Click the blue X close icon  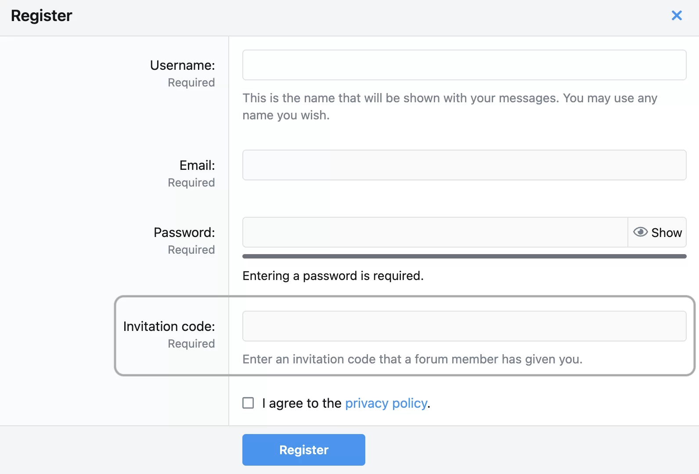coord(677,15)
